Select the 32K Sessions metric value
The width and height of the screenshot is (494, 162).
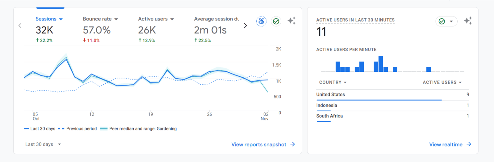click(x=44, y=30)
